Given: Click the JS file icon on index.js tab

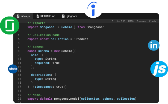Looking at the screenshot, I should point(18,16).
